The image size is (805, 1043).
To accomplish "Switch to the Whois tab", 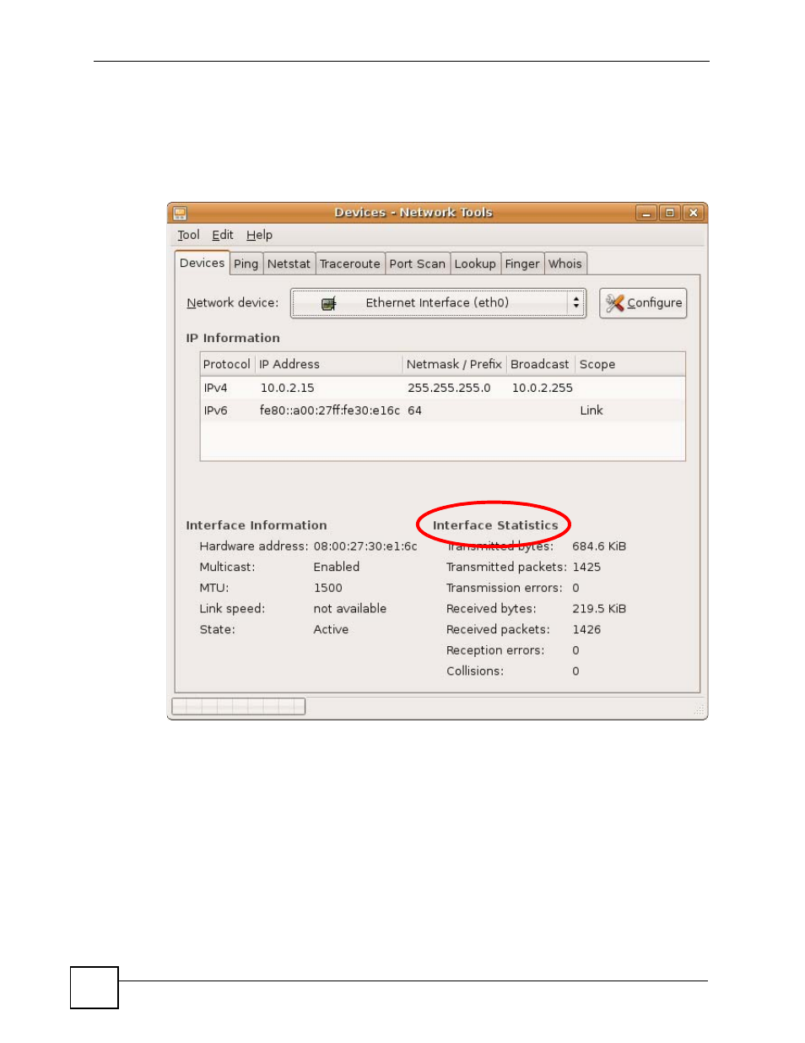I will click(565, 263).
